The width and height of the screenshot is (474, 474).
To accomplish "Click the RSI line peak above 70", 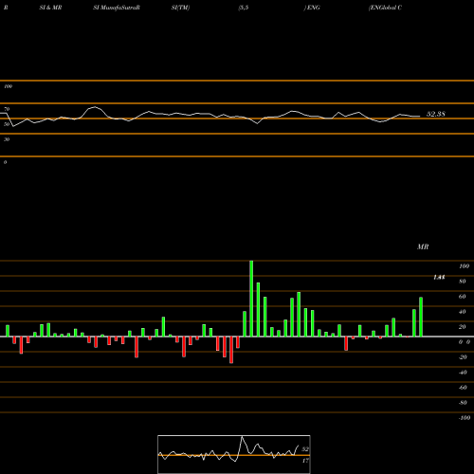I will pos(95,107).
